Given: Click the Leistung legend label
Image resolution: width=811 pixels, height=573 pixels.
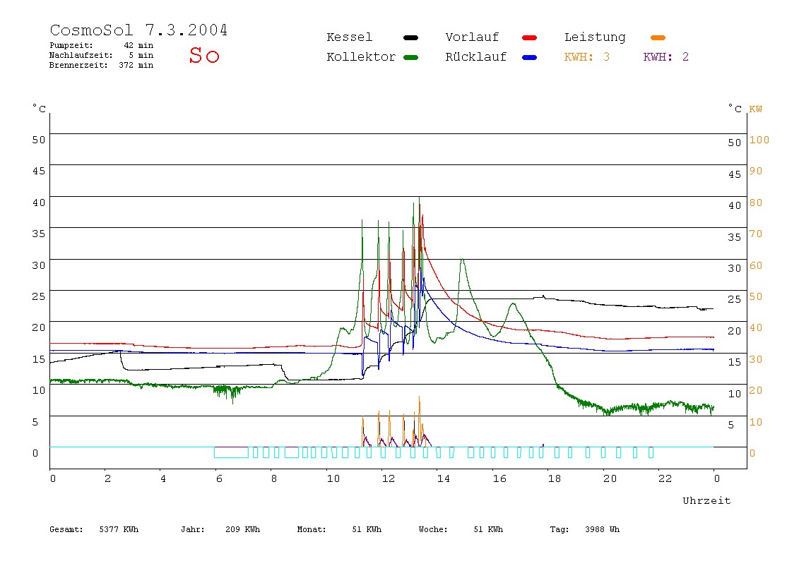Looking at the screenshot, I should tap(595, 37).
